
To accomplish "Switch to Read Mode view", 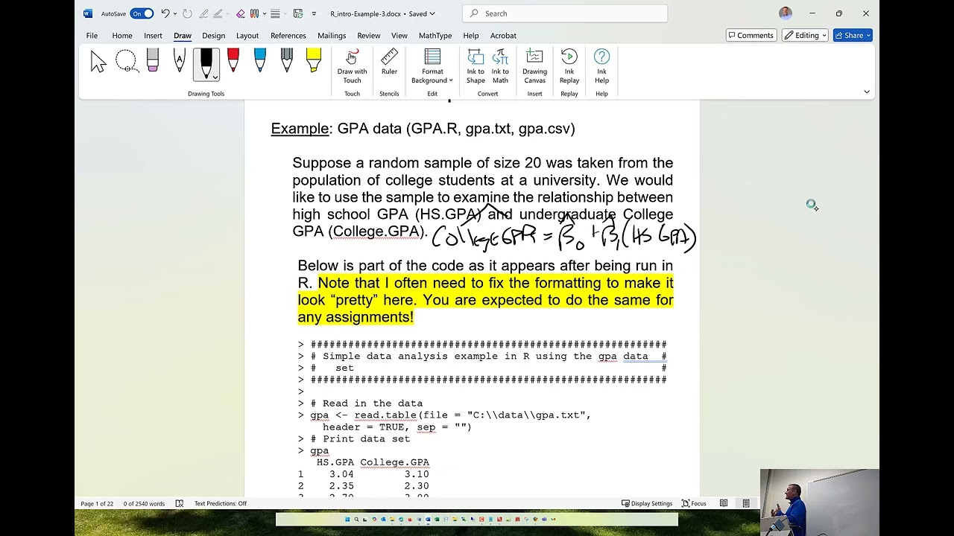I will tap(724, 503).
